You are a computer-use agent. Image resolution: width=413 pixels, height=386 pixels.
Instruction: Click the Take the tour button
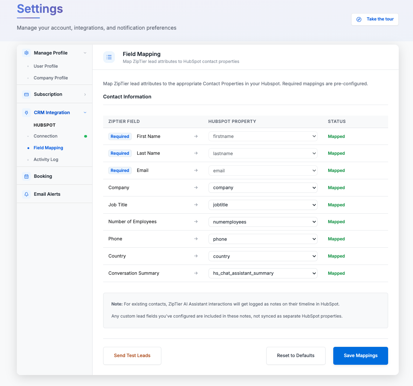[x=375, y=19]
